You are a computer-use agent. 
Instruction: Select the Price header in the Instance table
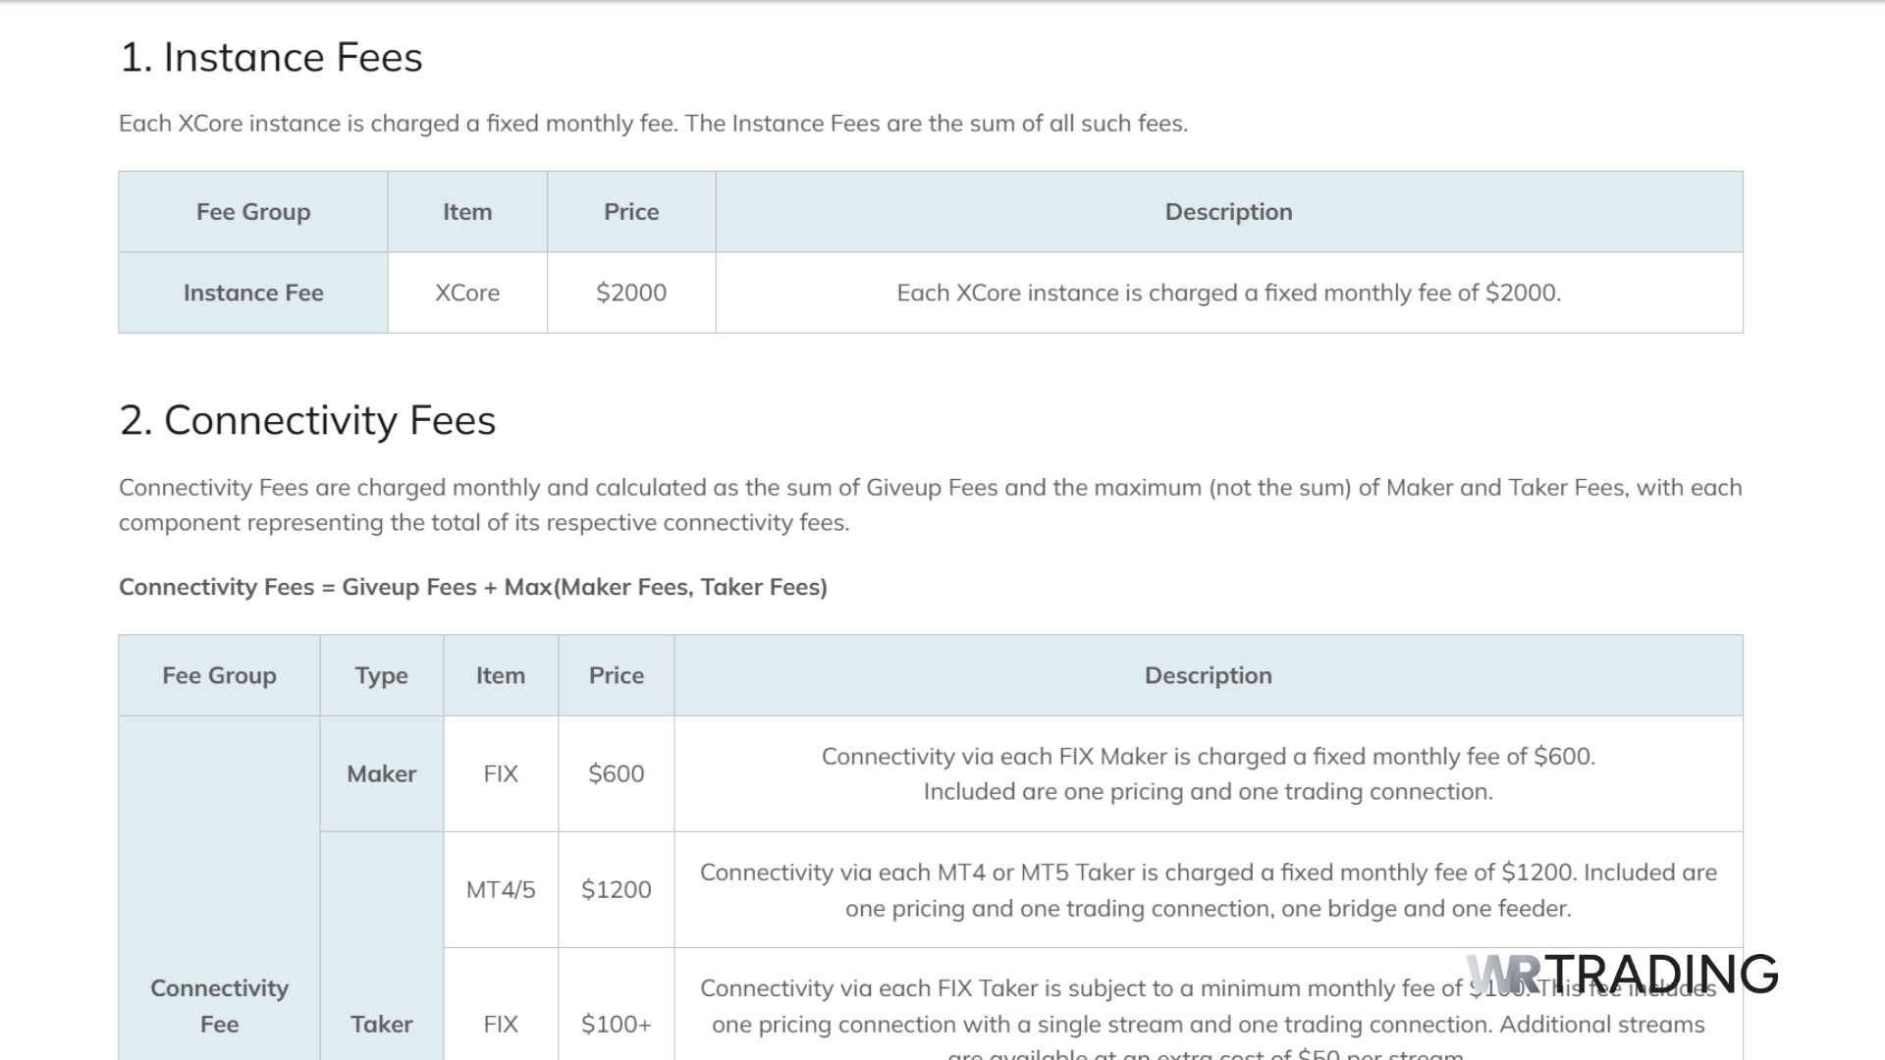pos(630,211)
